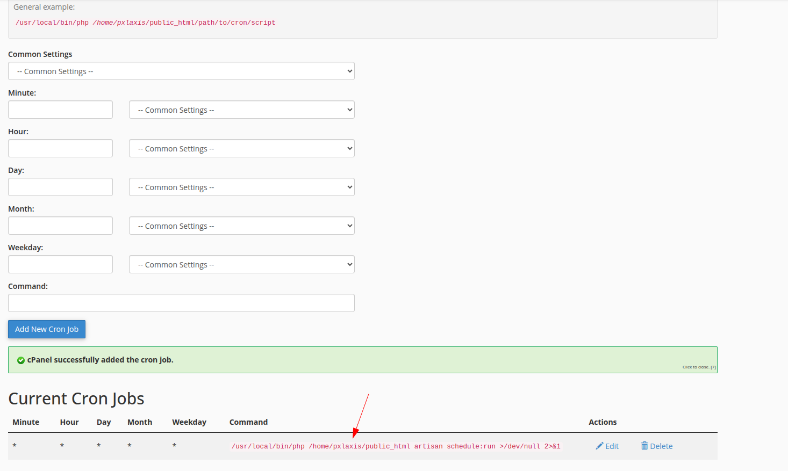Click the Command input box

[x=181, y=303]
